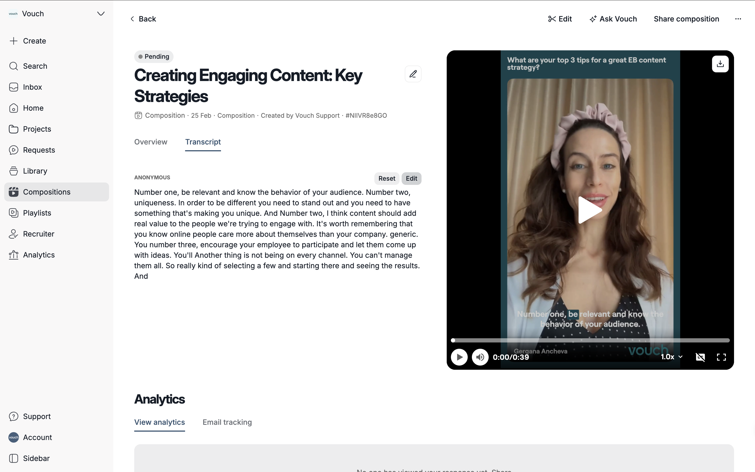Open the Email tracking tab
755x472 pixels.
227,422
